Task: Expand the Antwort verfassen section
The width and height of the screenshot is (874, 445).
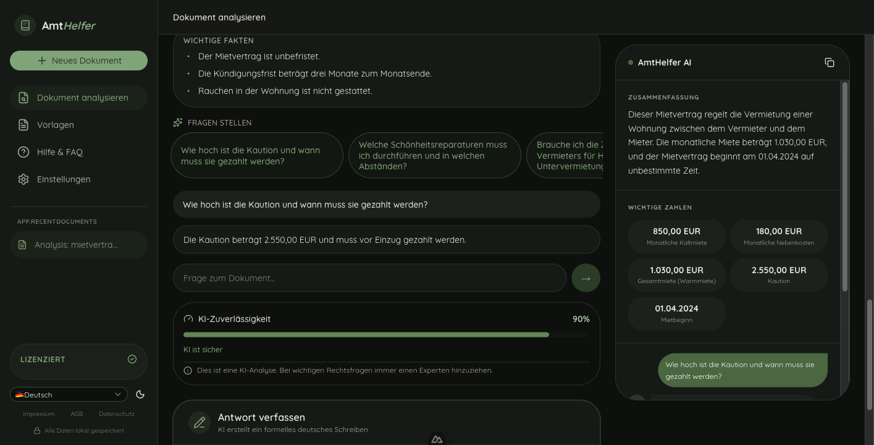Action: tap(386, 423)
